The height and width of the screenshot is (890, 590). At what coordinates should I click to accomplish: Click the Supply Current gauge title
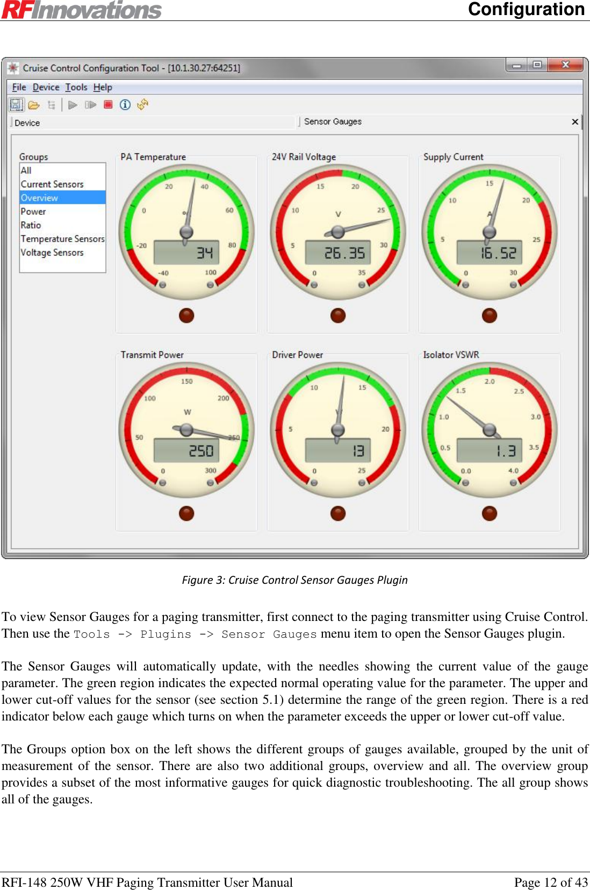pyautogui.click(x=454, y=157)
